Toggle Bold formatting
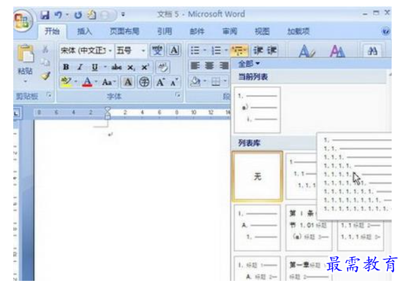This screenshot has height=284, width=403. coord(66,67)
